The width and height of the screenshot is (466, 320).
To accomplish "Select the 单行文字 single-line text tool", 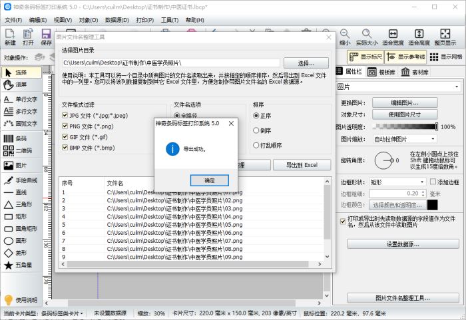I will click(x=21, y=99).
